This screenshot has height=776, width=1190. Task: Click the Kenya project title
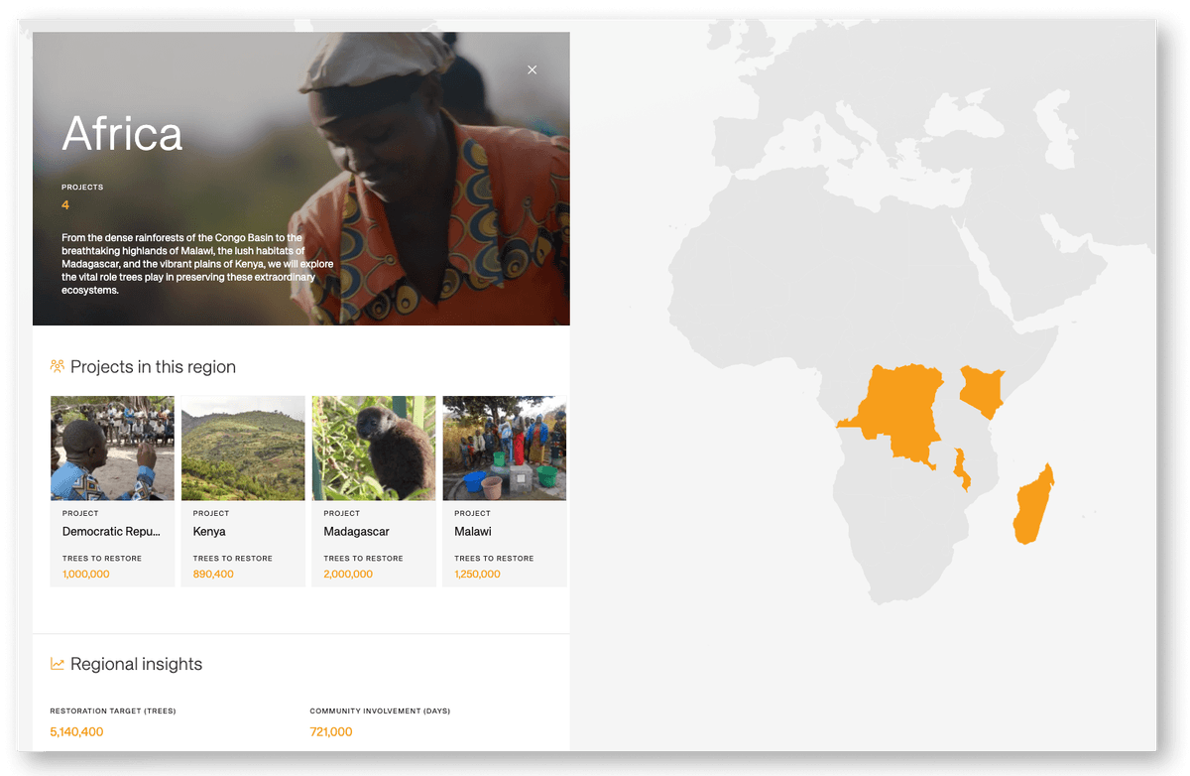click(209, 532)
